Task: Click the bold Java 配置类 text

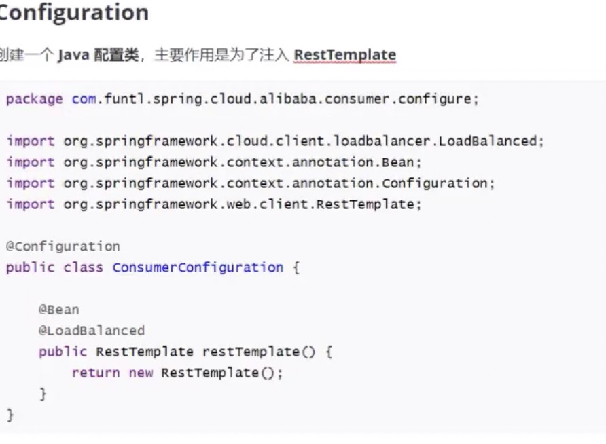Action: (98, 55)
